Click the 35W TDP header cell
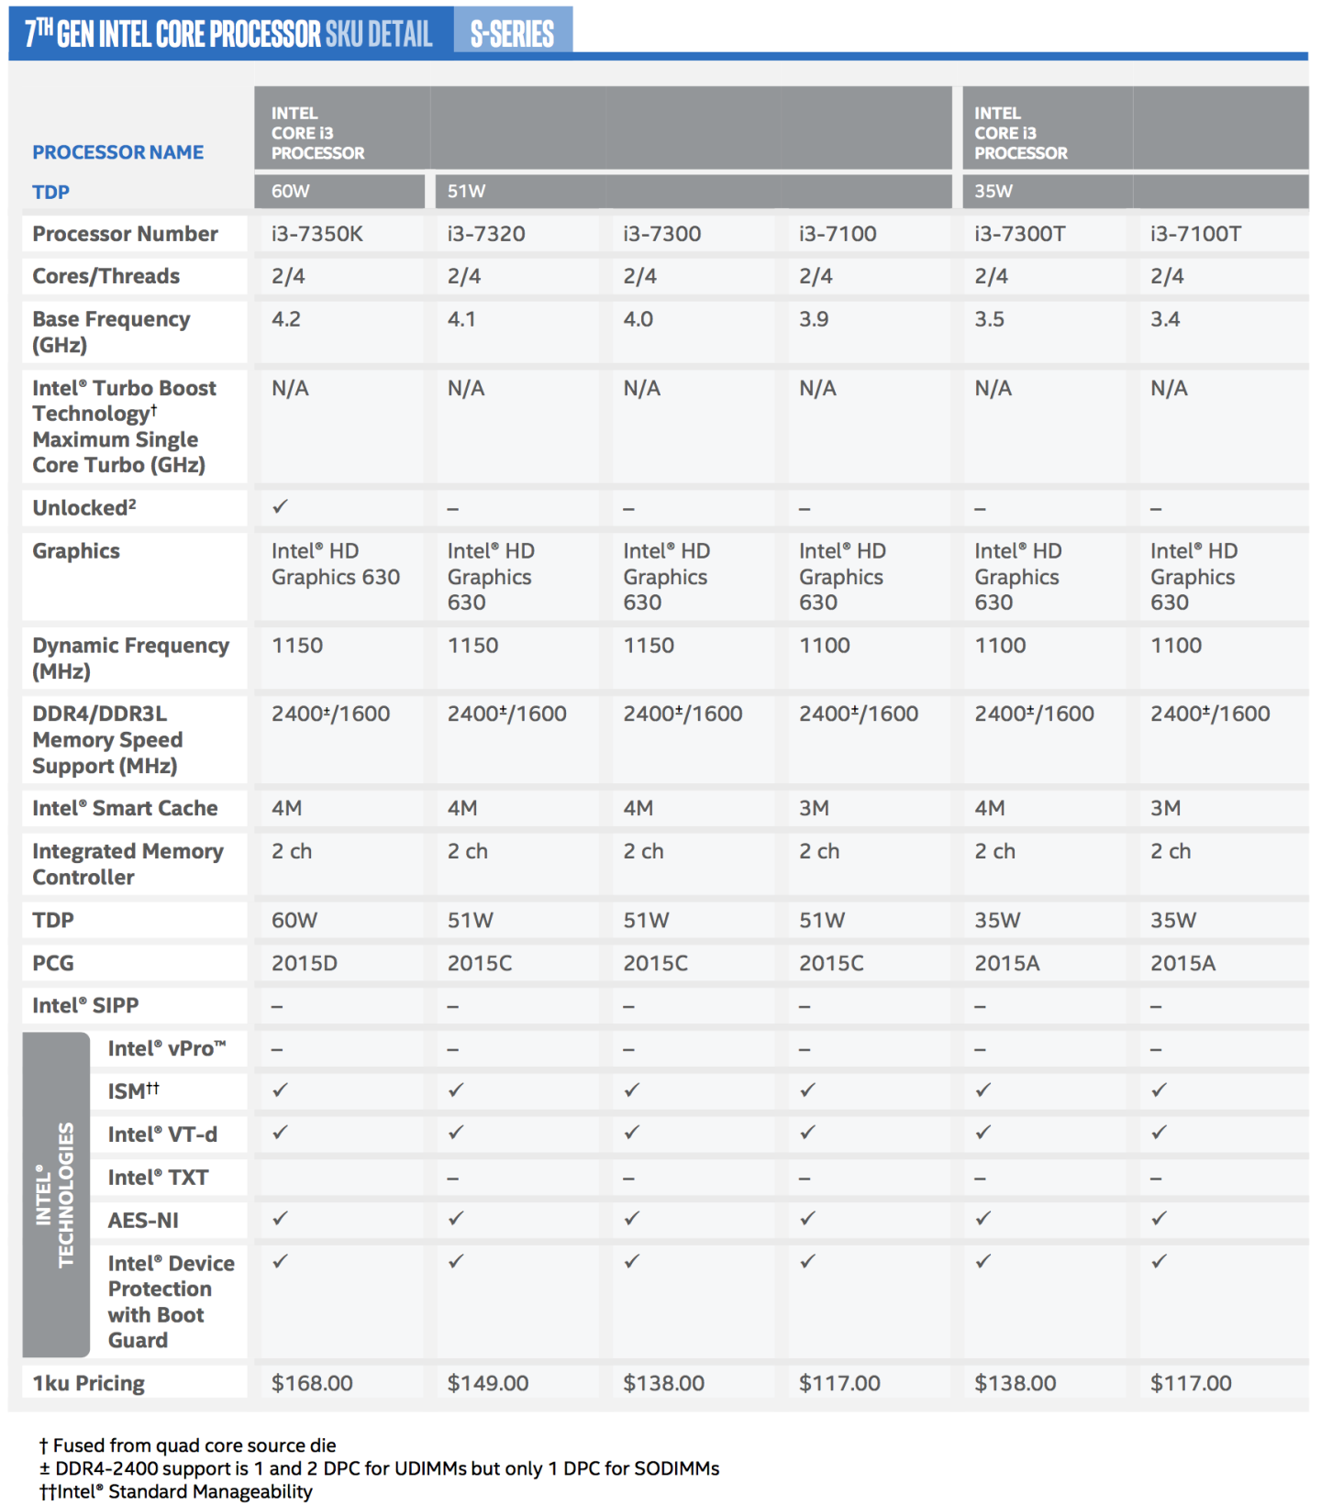The height and width of the screenshot is (1505, 1321). pyautogui.click(x=994, y=191)
